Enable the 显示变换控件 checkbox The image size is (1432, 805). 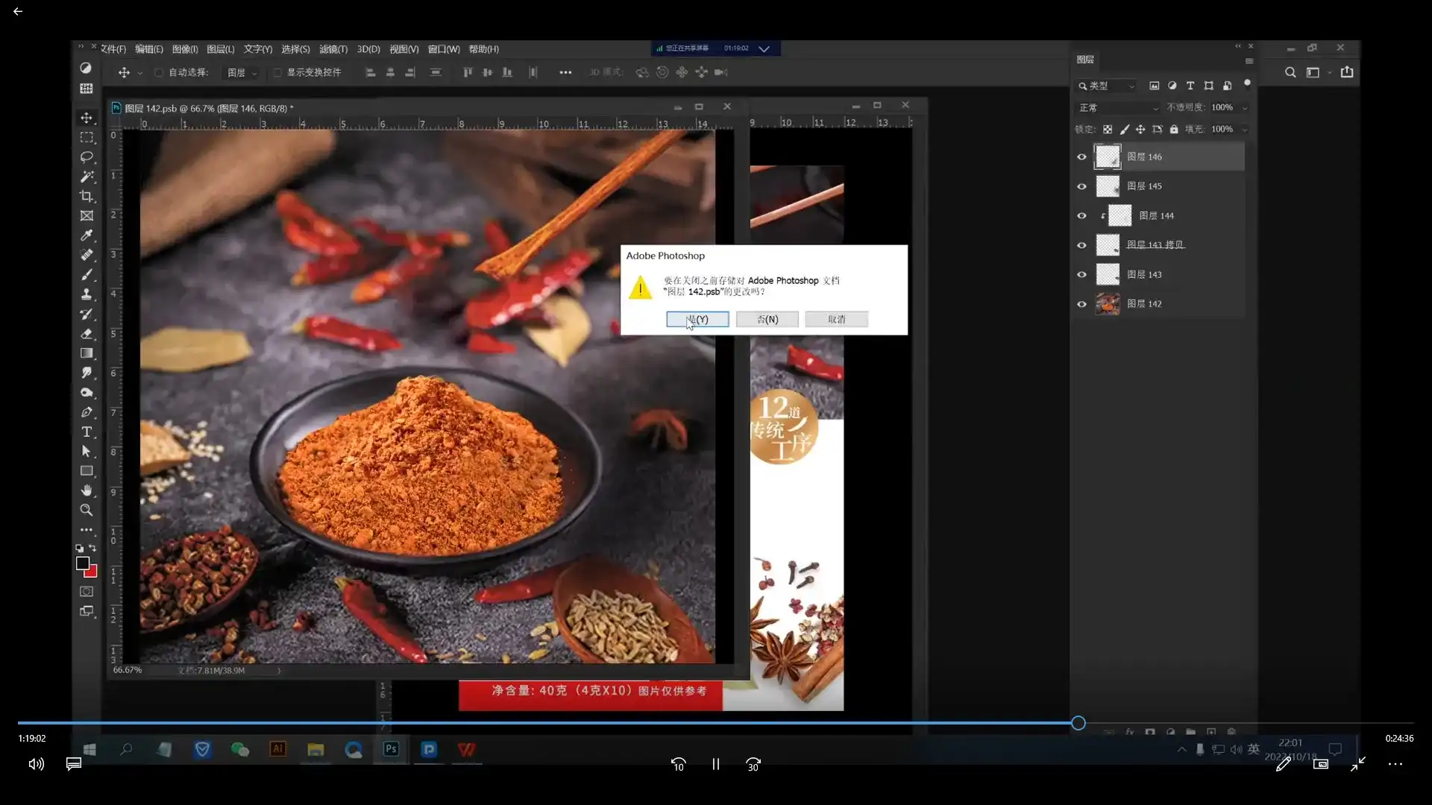pyautogui.click(x=277, y=73)
